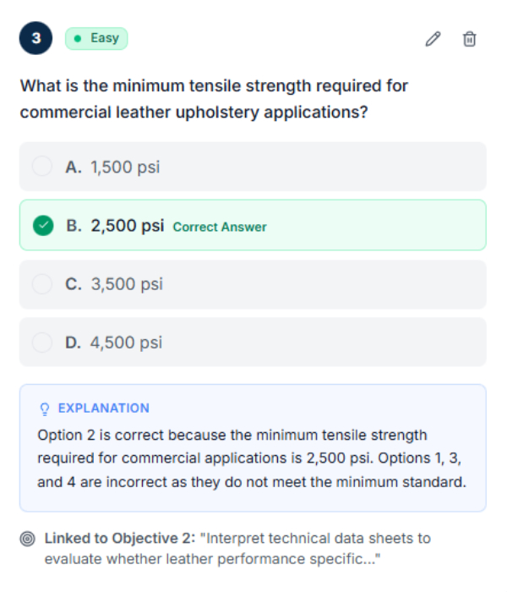Select the radio button for option D
Screen dimensions: 507x592
tap(42, 343)
